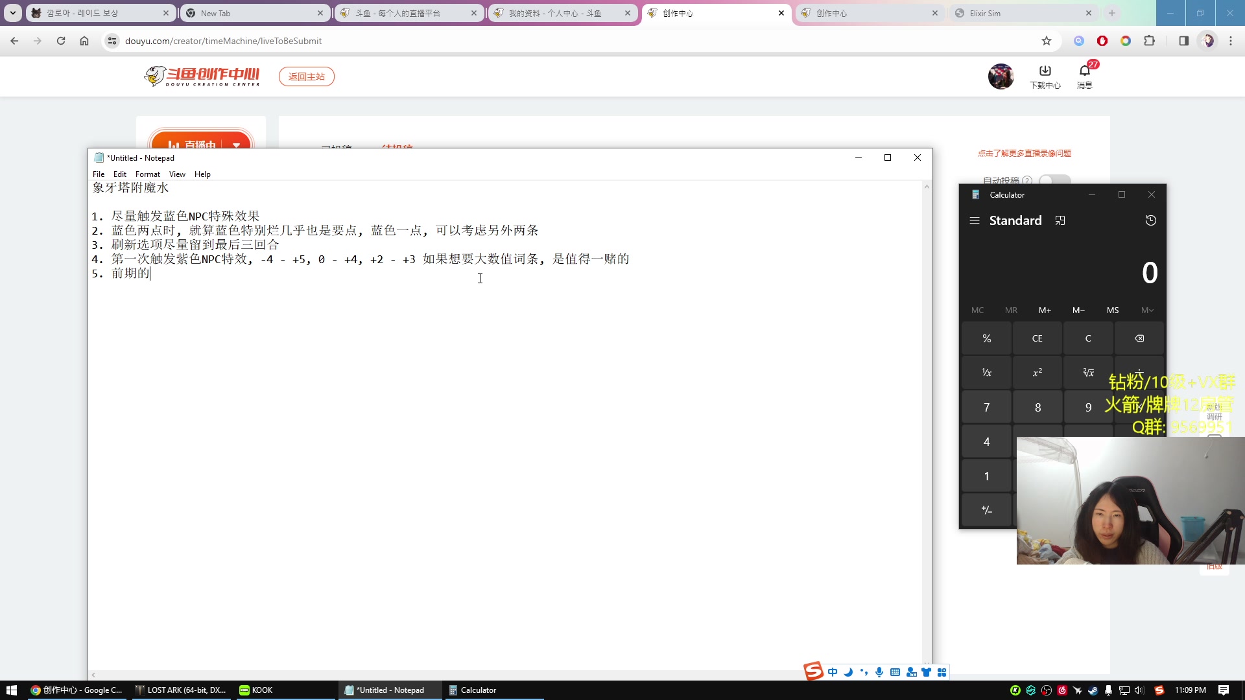Open Steam from the system tray
The width and height of the screenshot is (1245, 700).
pyautogui.click(x=1093, y=690)
